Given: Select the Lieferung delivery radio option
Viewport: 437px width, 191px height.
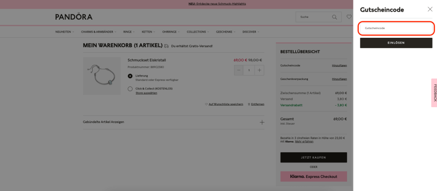Looking at the screenshot, I should (130, 76).
